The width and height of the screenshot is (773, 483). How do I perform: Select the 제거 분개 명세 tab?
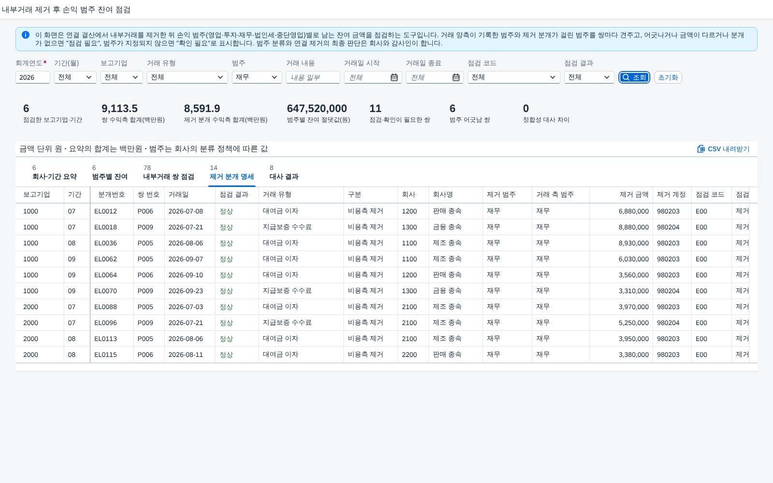coord(232,172)
